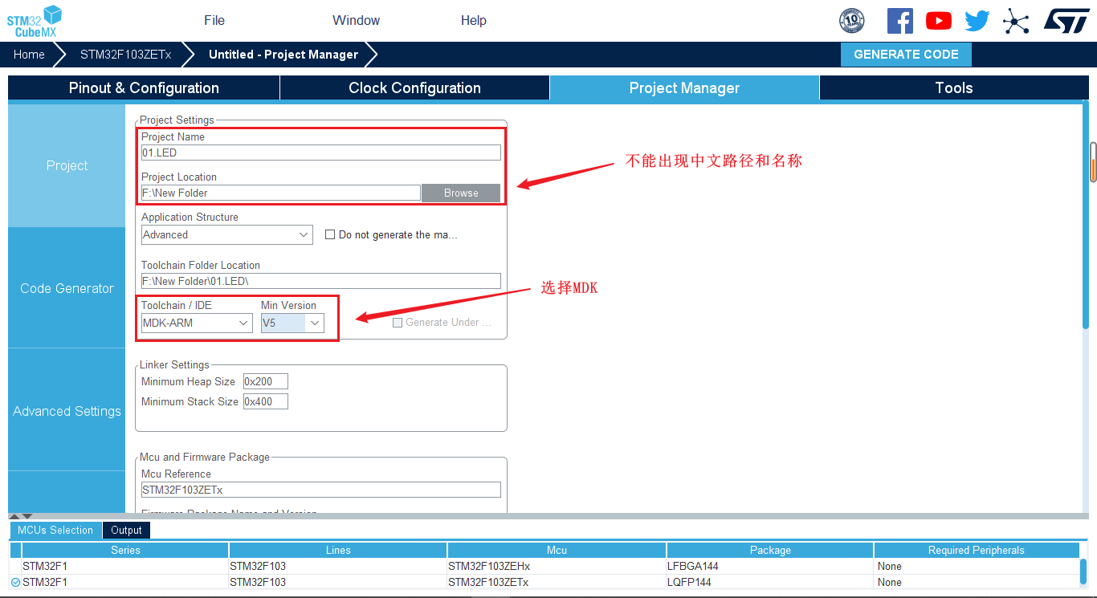Select the Project side section

click(67, 165)
